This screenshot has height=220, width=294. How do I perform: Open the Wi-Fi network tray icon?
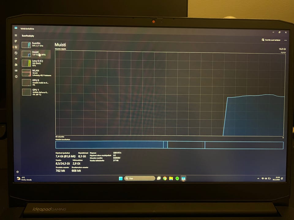point(263,179)
